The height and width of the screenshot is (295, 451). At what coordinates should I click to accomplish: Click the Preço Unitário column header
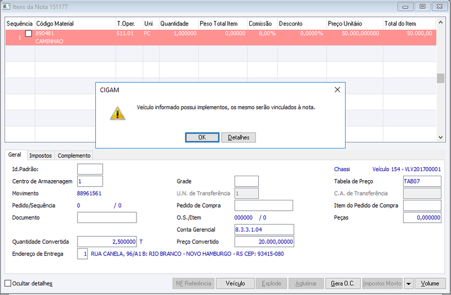[355, 24]
